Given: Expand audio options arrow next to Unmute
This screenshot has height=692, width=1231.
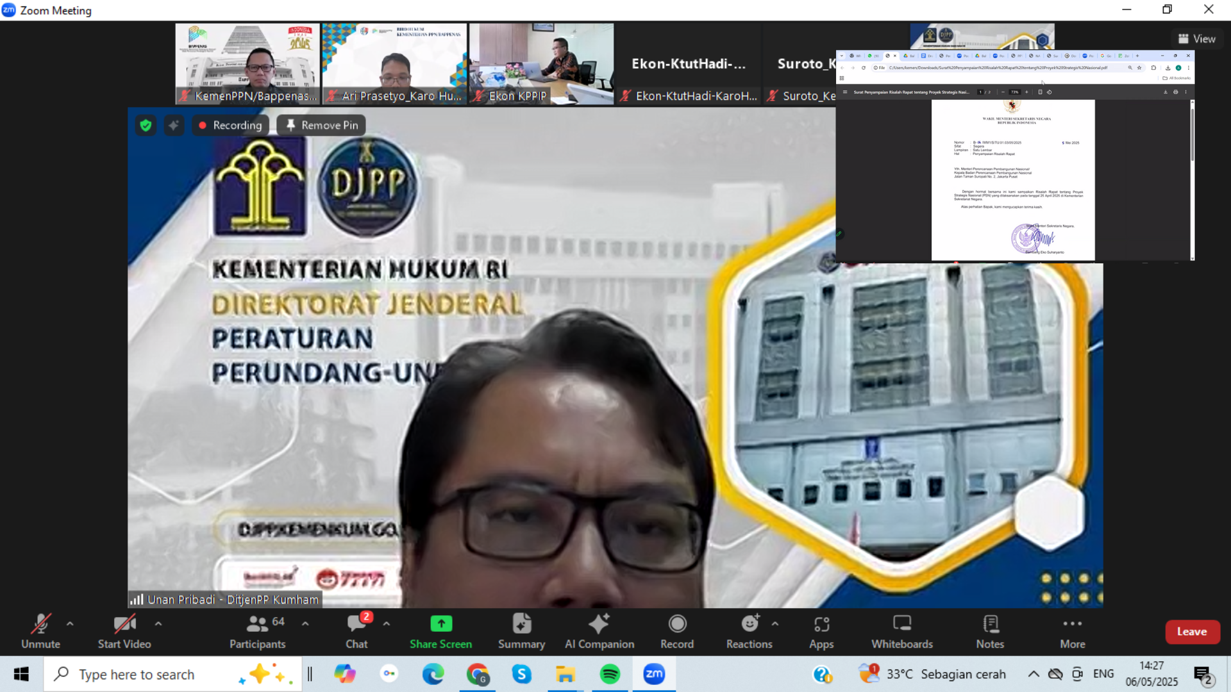Looking at the screenshot, I should [x=70, y=623].
